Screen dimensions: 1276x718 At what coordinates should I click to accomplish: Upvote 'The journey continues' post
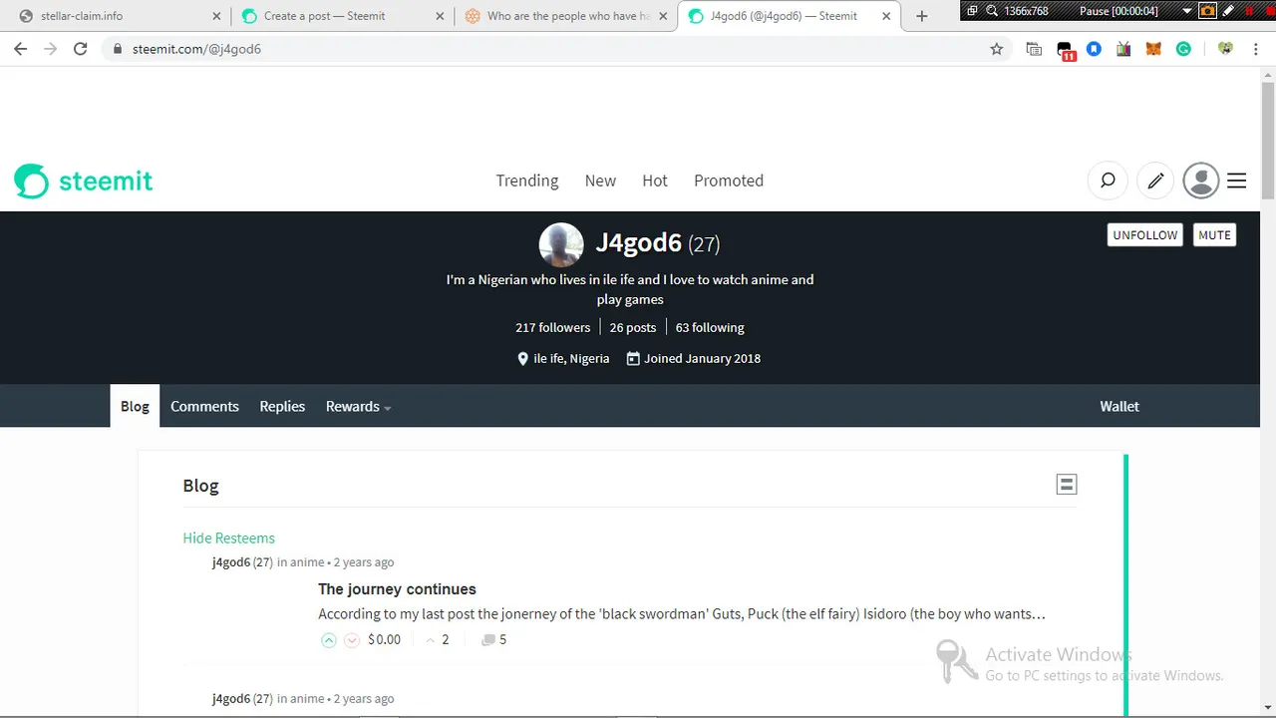(x=328, y=640)
